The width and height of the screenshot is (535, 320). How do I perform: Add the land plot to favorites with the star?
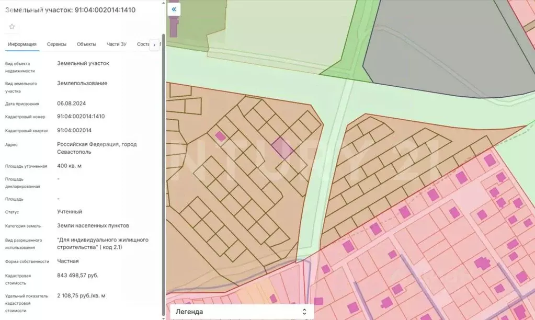tap(12, 27)
